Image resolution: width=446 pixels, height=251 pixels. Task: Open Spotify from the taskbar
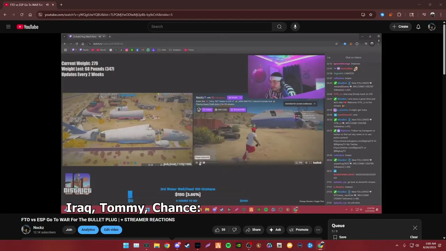click(228, 245)
